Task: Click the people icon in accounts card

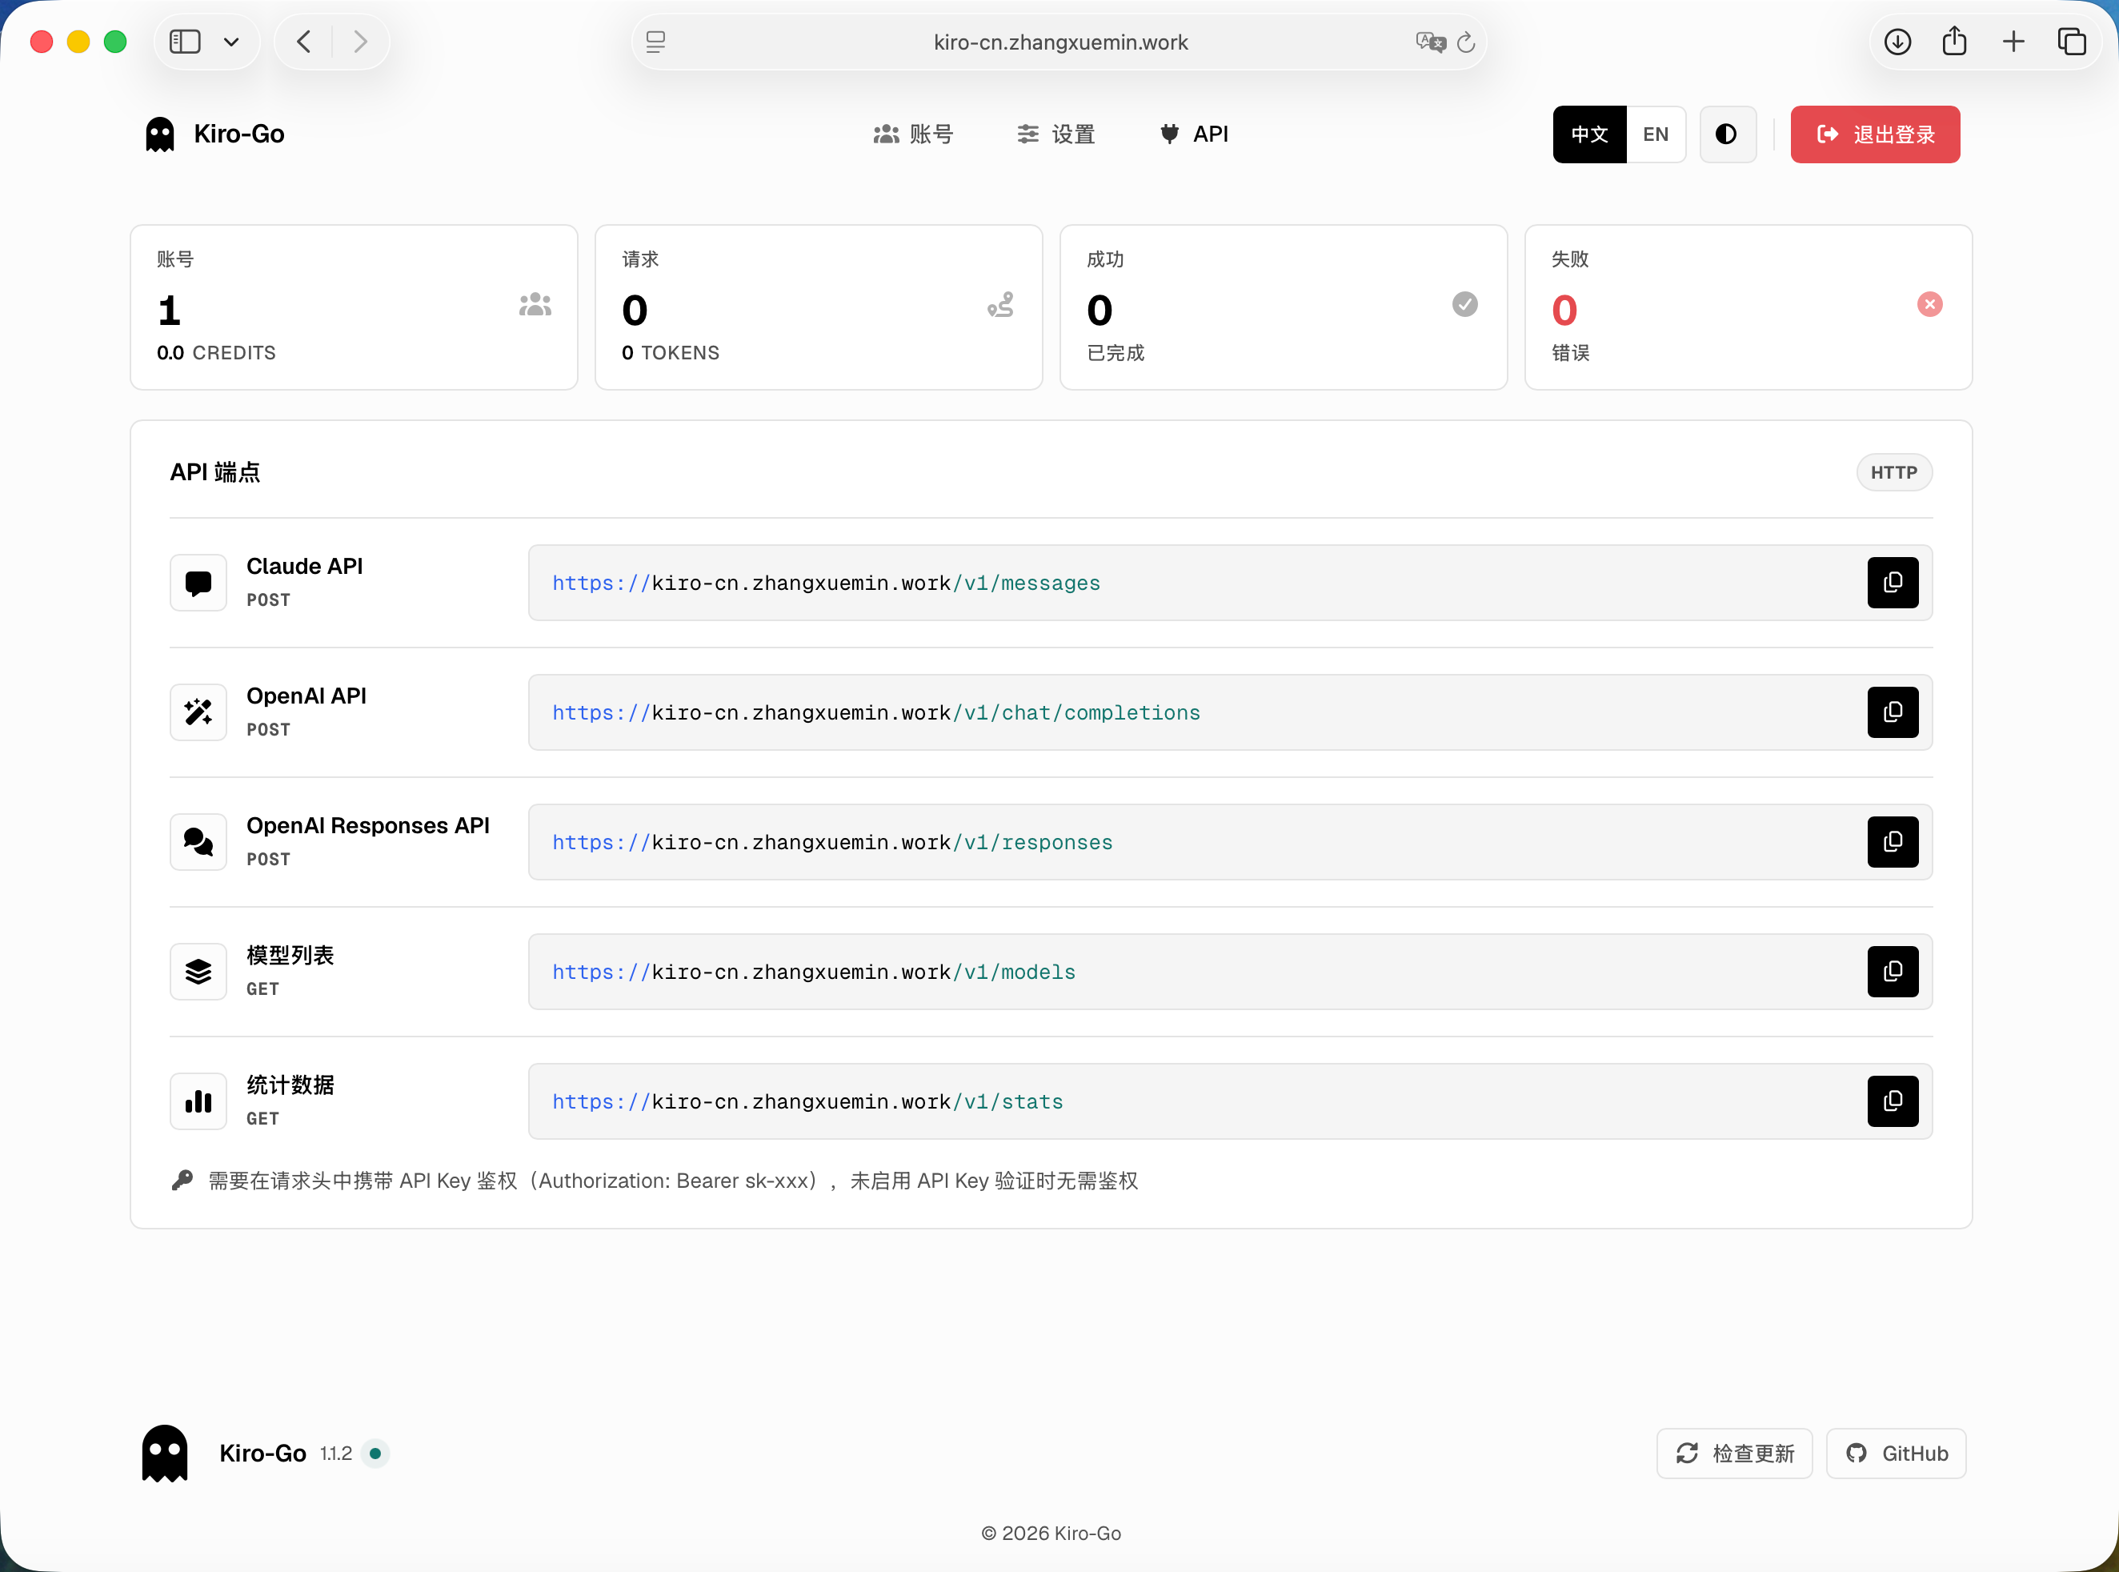Action: [x=535, y=304]
